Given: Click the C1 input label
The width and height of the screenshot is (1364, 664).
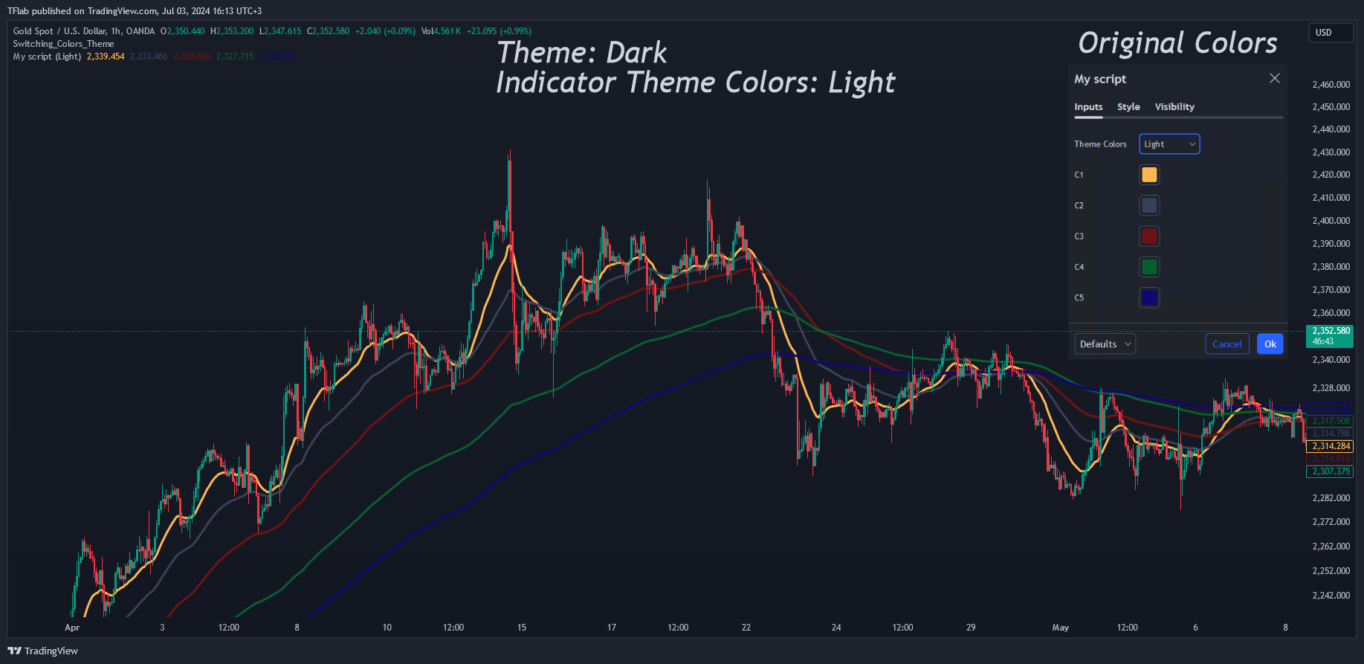Looking at the screenshot, I should [x=1079, y=175].
